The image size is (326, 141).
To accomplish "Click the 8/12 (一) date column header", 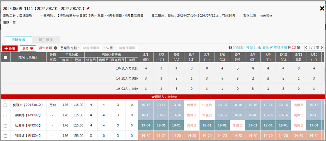I will coord(314,57).
